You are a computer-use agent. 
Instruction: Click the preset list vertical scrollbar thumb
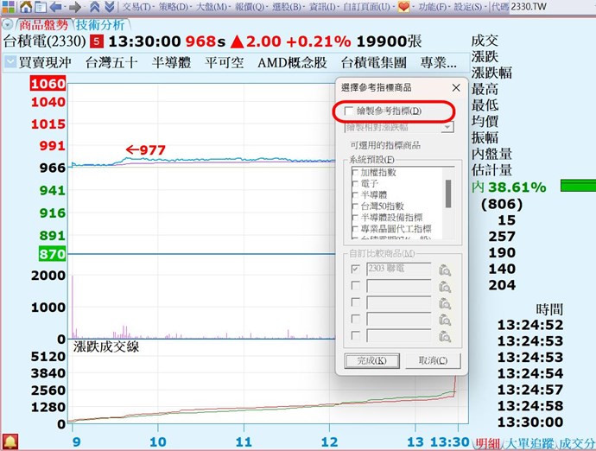click(448, 194)
